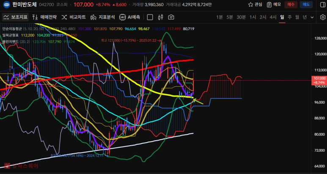The height and width of the screenshot is (174, 327).
Task: Select the 월 monthly timeframe
Action: (x=297, y=17)
